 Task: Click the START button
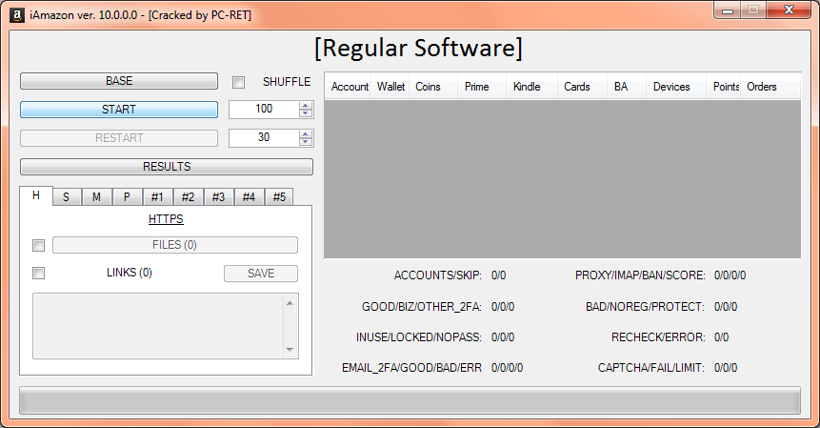(119, 110)
